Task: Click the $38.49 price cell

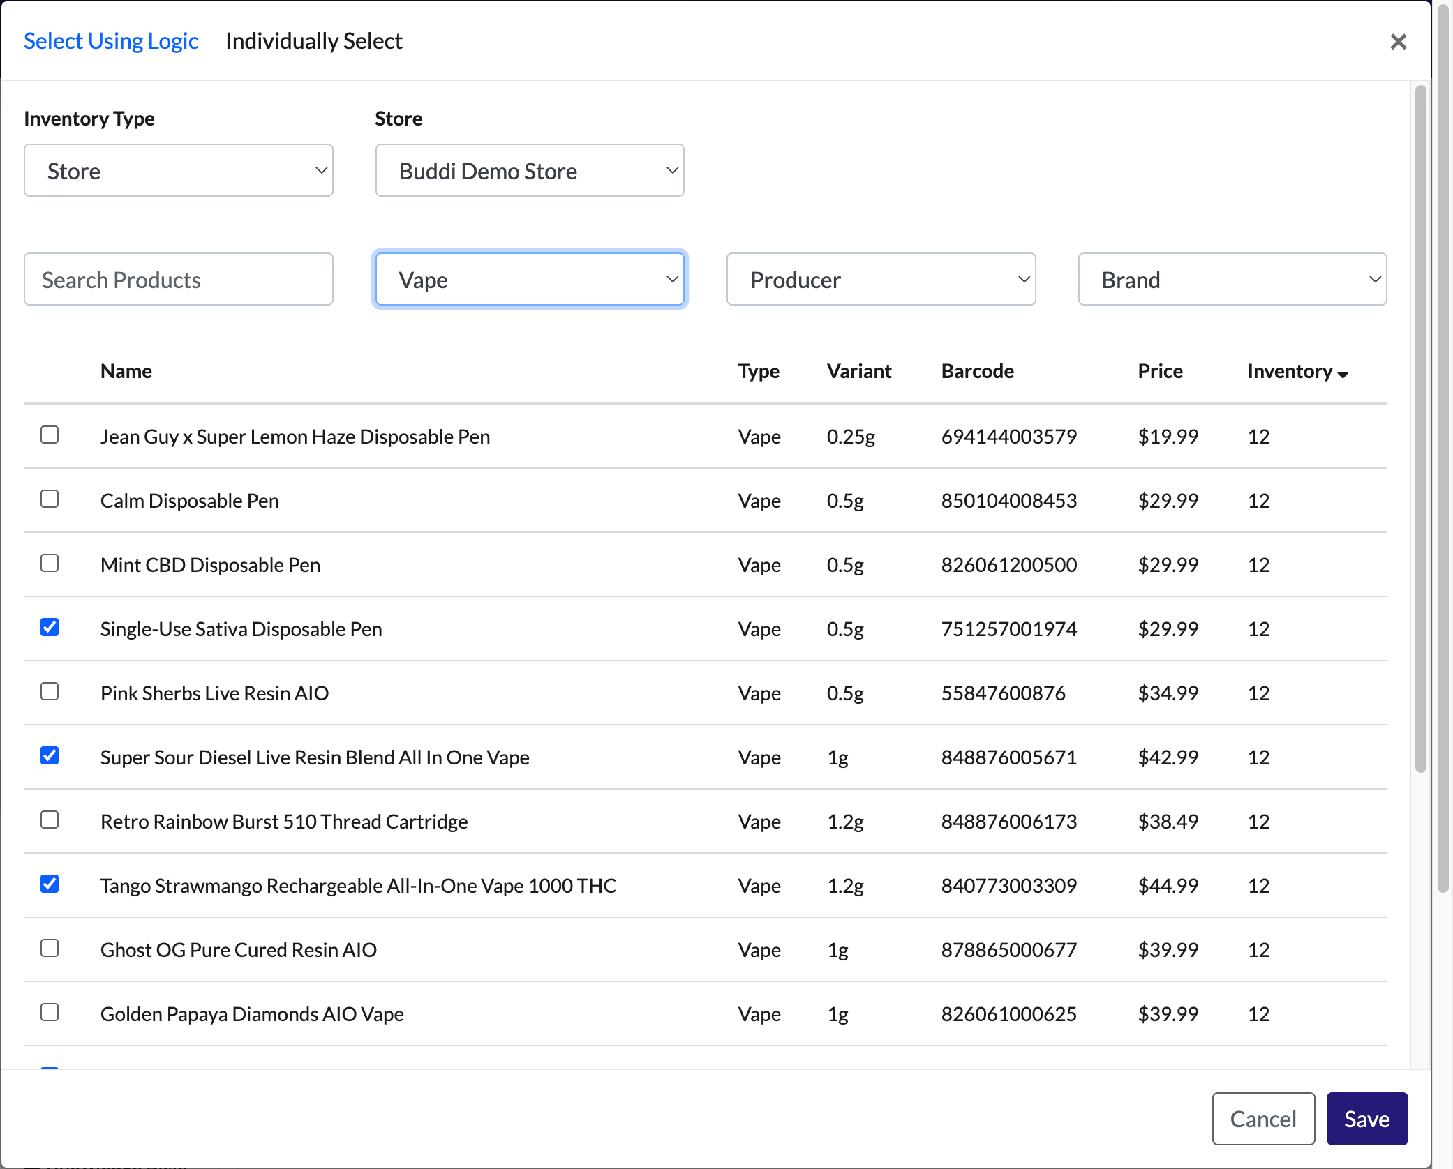Action: 1168,822
